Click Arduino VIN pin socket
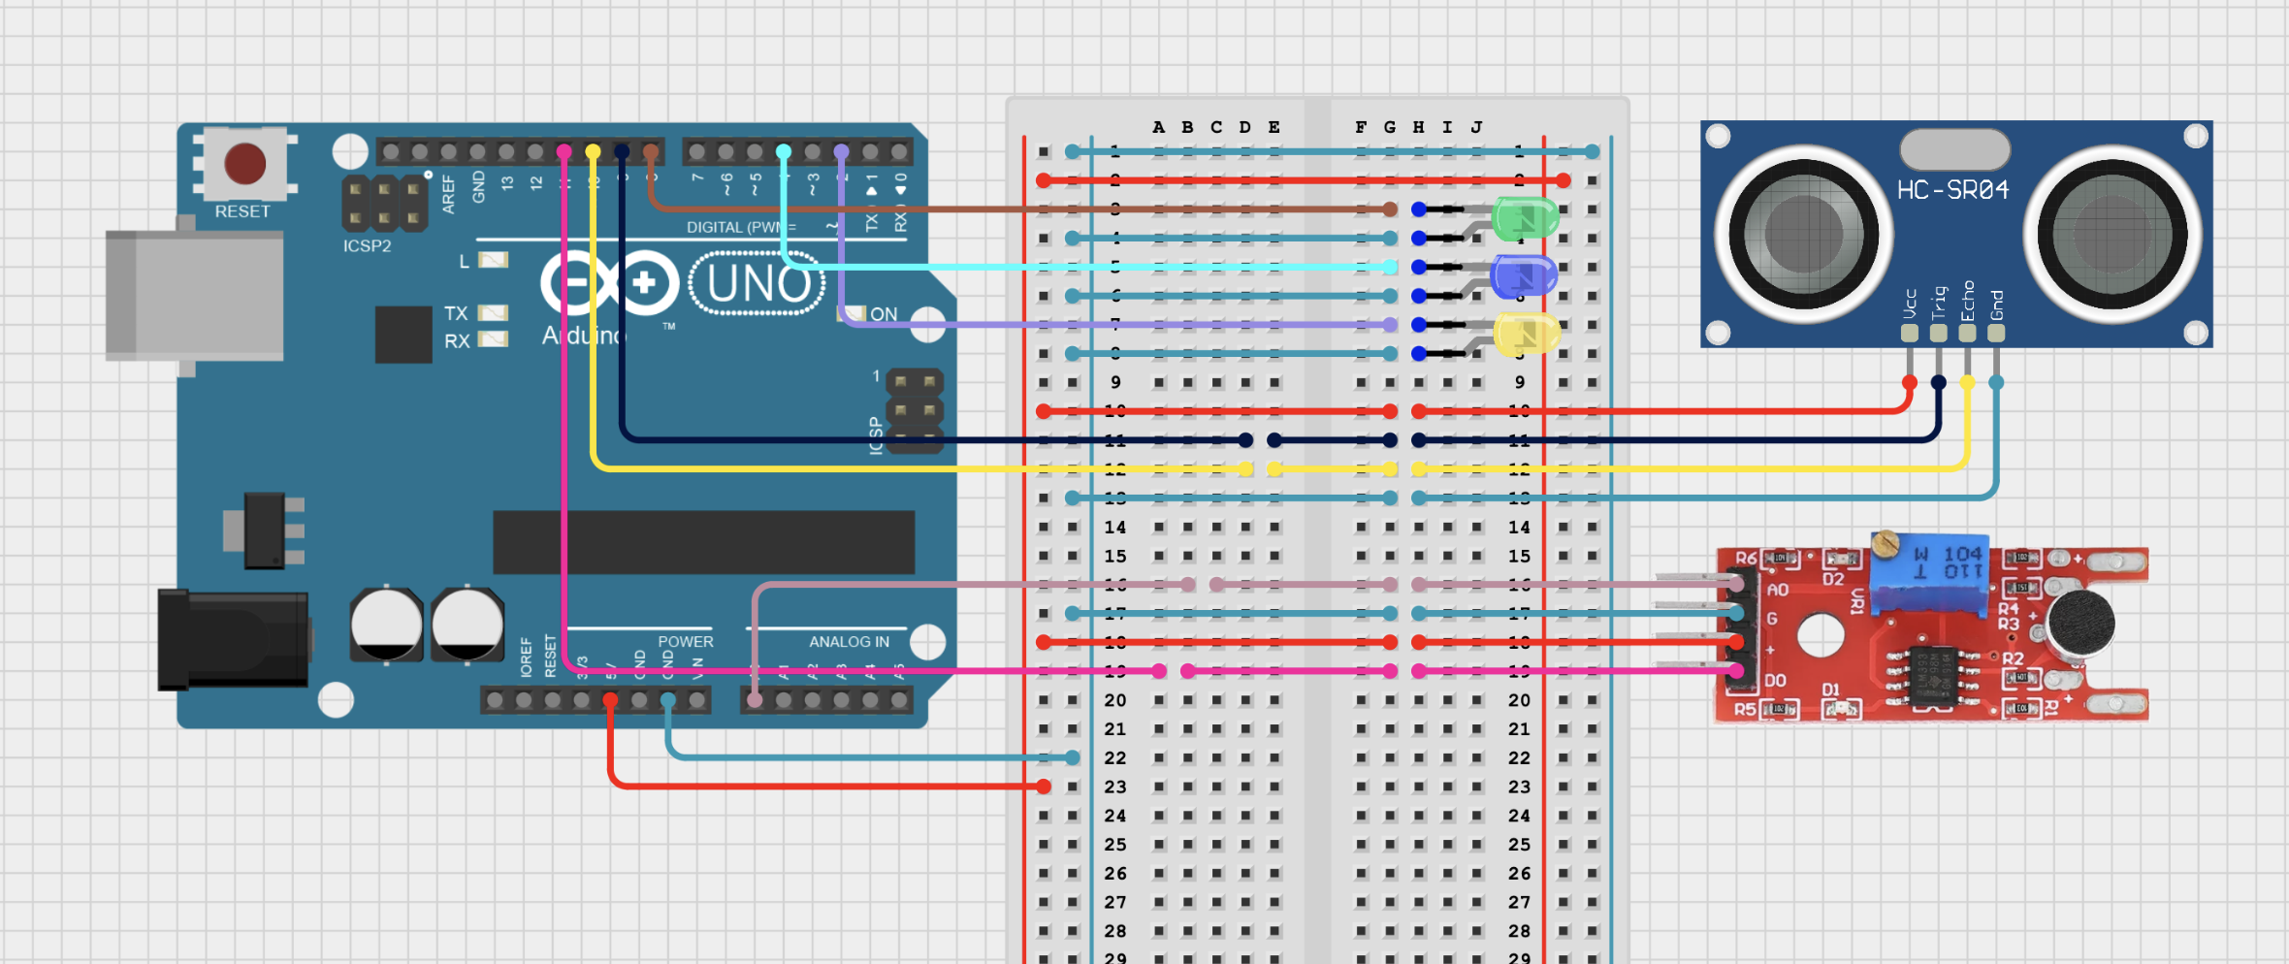This screenshot has width=2289, height=964. click(697, 699)
